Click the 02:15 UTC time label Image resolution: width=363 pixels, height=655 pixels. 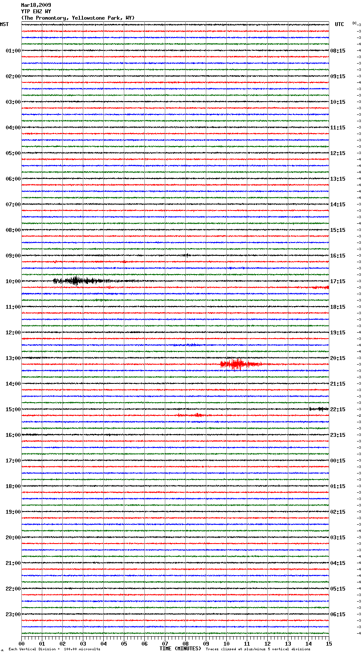point(338,512)
